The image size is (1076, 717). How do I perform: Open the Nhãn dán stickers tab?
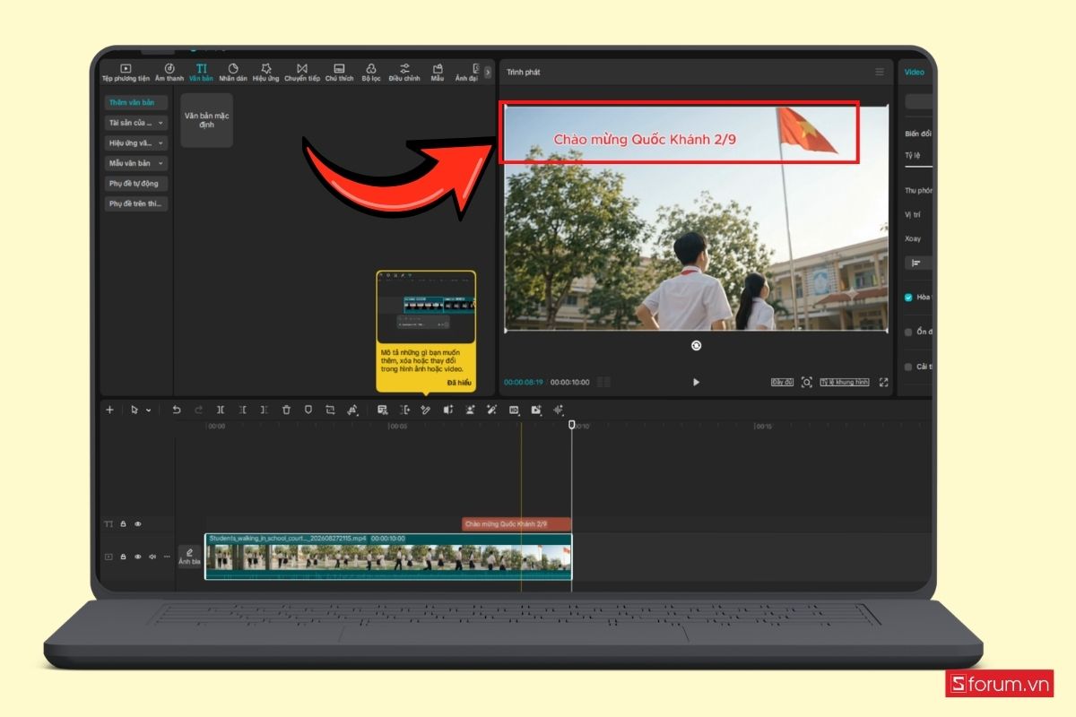233,73
